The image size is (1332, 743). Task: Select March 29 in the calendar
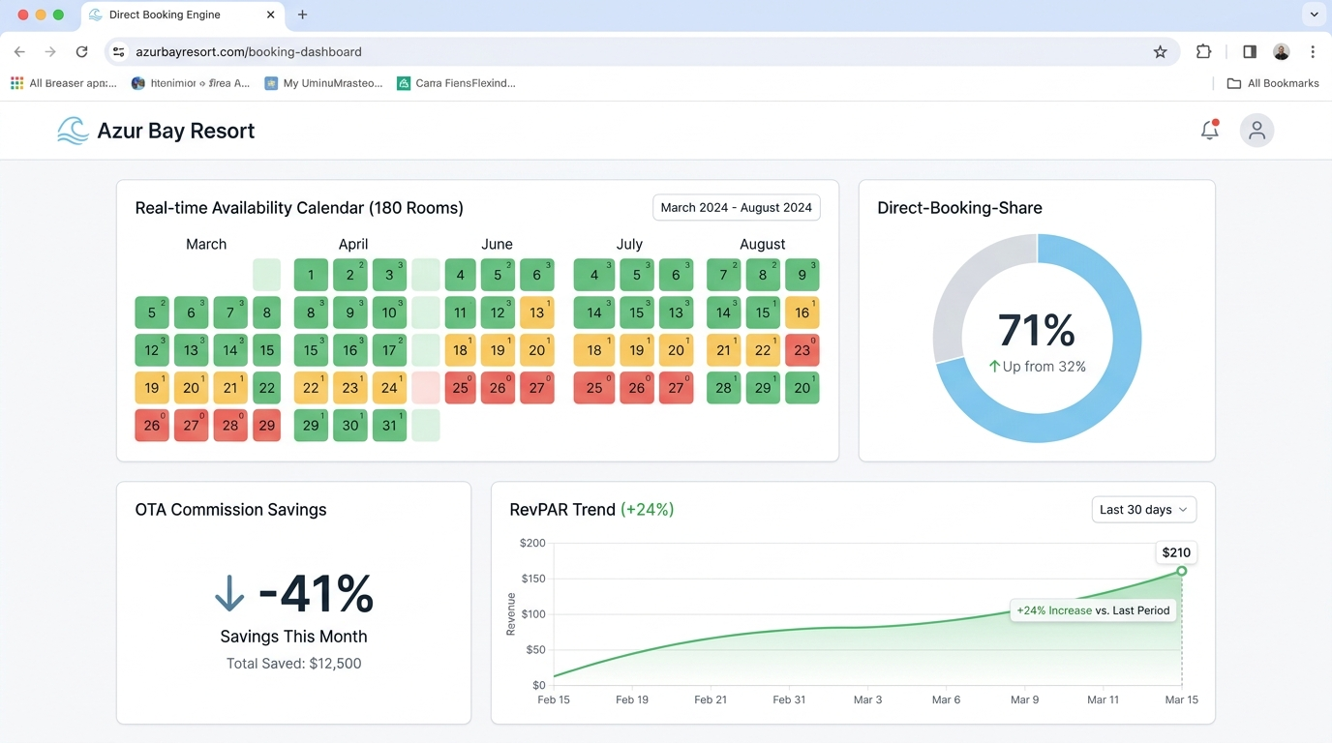point(267,426)
